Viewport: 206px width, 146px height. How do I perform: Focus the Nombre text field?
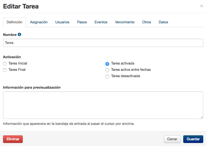tap(103, 43)
